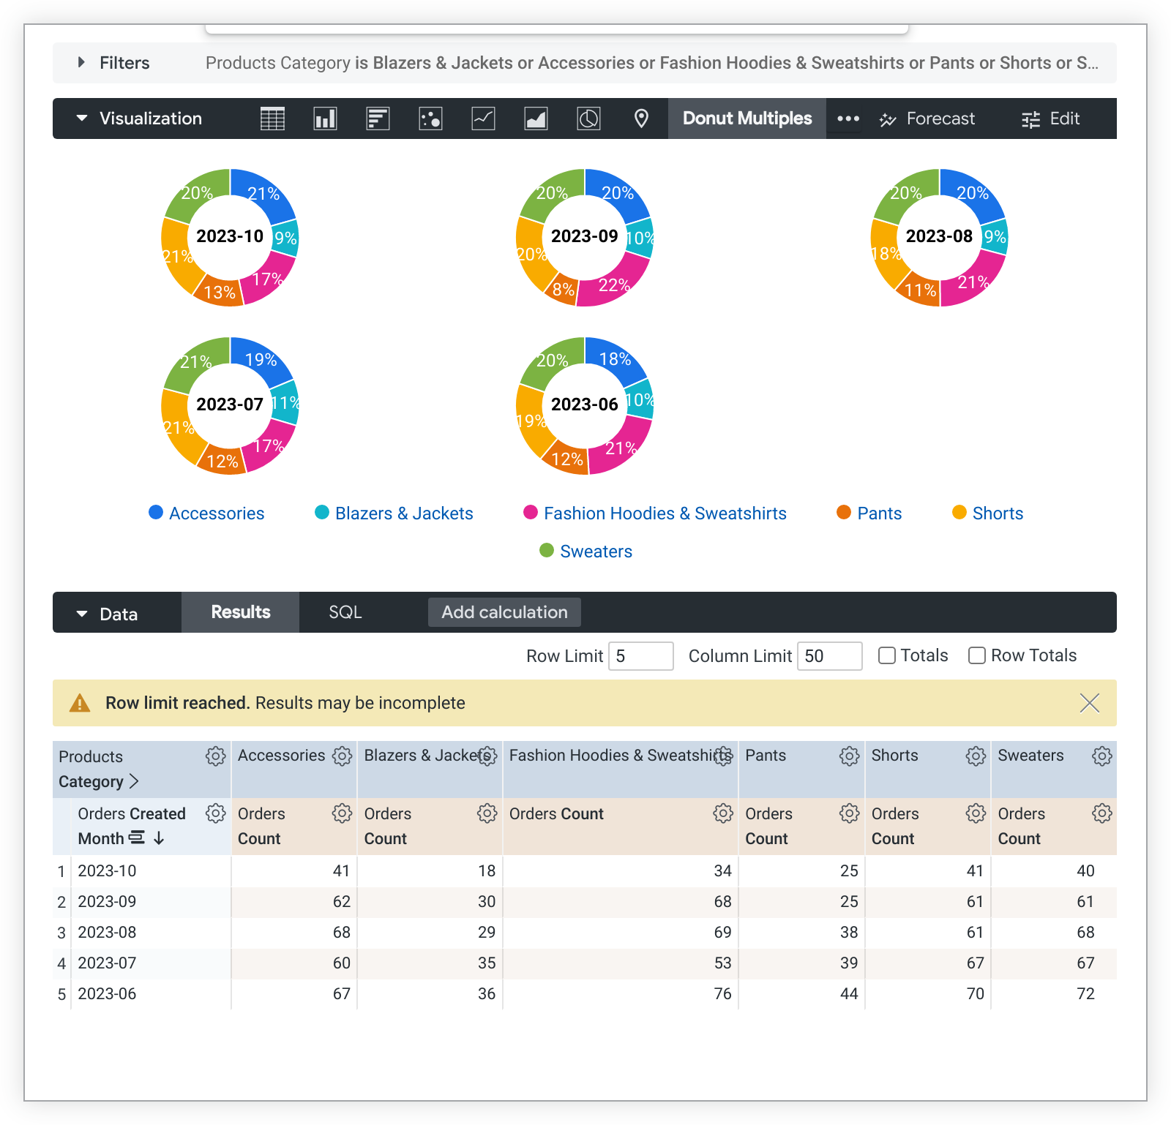This screenshot has height=1125, width=1171.
Task: Open the Donut Multiples visualization menu
Action: pos(747,118)
